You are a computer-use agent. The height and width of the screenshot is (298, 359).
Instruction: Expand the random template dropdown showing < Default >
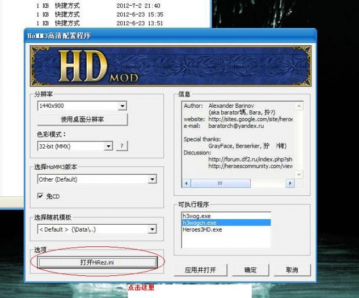97,229
